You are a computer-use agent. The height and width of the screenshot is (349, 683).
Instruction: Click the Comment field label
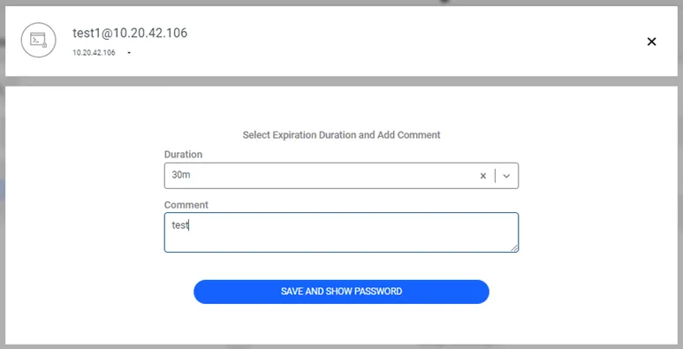click(x=186, y=205)
